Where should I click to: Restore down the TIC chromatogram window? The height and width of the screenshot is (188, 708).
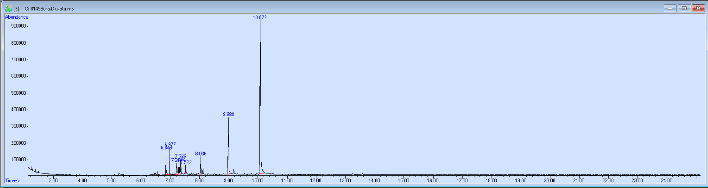[x=684, y=8]
